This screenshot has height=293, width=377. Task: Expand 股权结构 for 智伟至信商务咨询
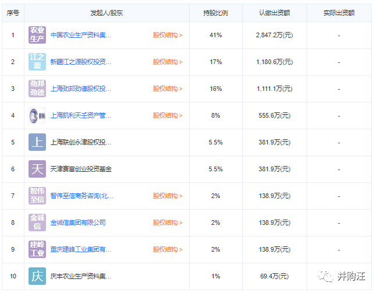168,196
